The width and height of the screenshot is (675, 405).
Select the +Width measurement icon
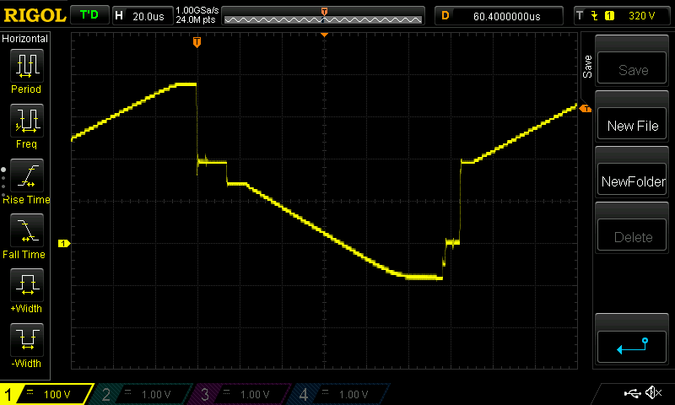(27, 284)
